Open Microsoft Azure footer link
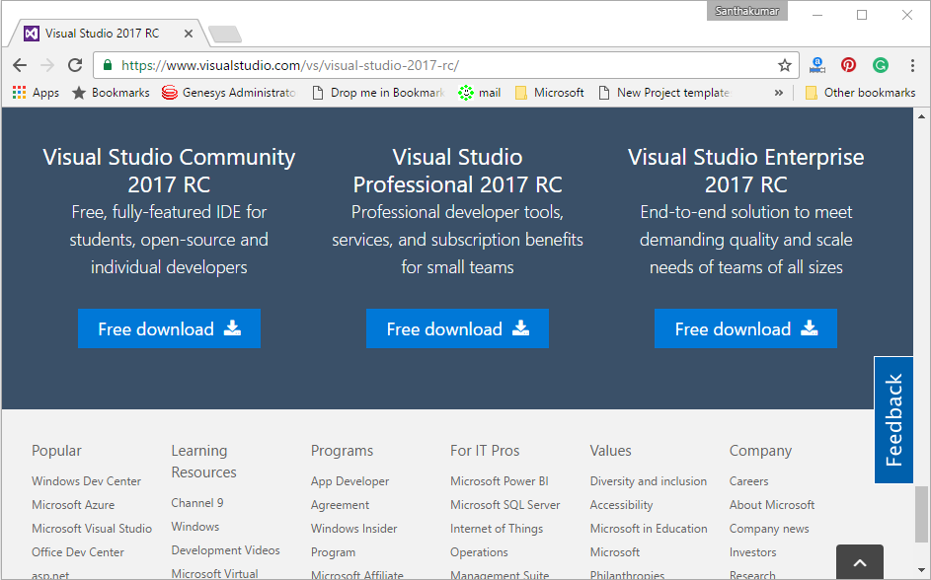931x580 pixels. click(73, 505)
